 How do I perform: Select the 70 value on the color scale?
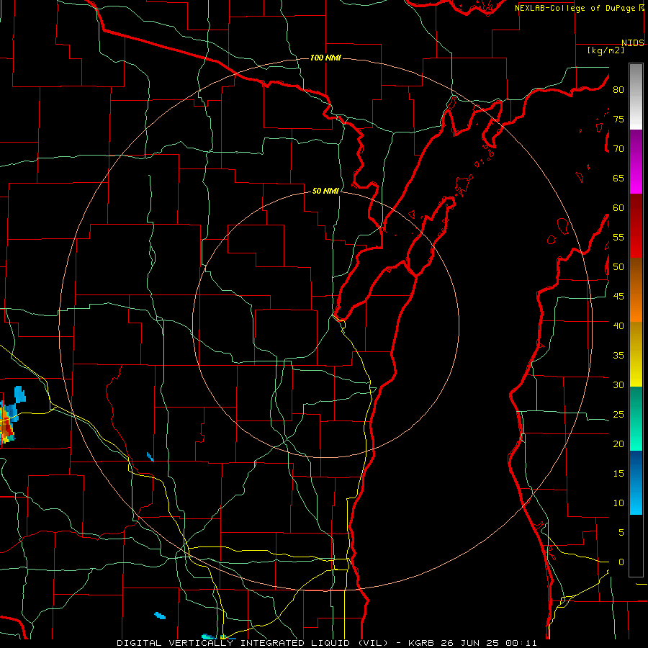click(618, 149)
